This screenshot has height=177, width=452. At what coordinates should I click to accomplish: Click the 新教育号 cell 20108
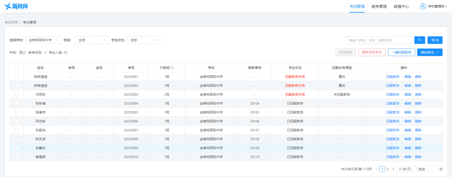click(255, 139)
